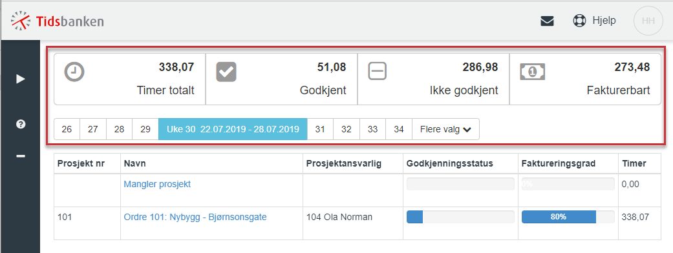Select week 31 tab
This screenshot has width=673, height=253.
[320, 129]
